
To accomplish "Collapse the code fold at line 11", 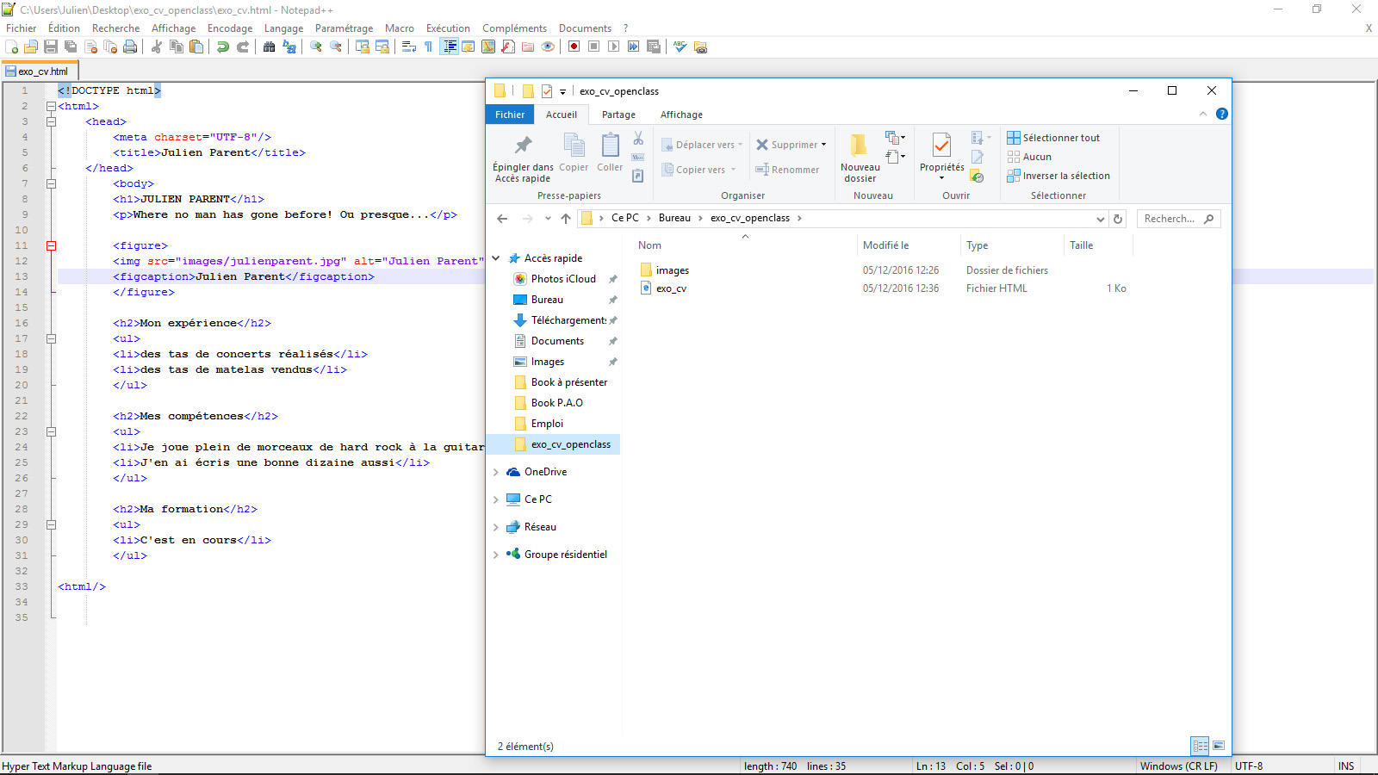I will (51, 245).
